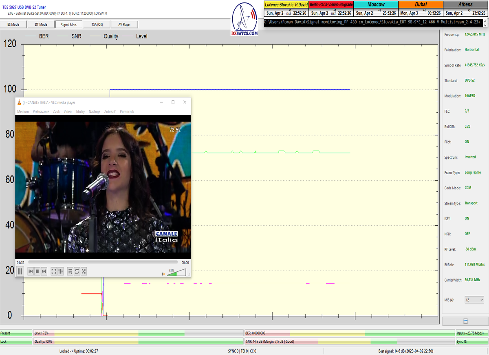489x355 pixels.
Task: Pause playback in VLC player
Action: coord(20,271)
